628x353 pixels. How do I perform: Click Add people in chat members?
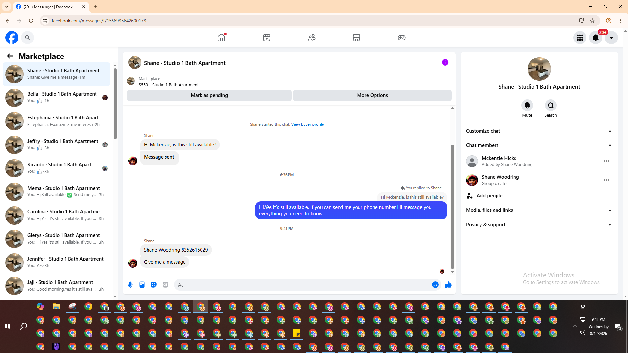pyautogui.click(x=539, y=196)
